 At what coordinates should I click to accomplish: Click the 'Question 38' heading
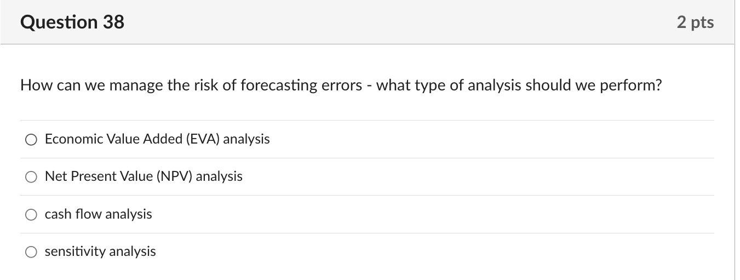tap(72, 22)
